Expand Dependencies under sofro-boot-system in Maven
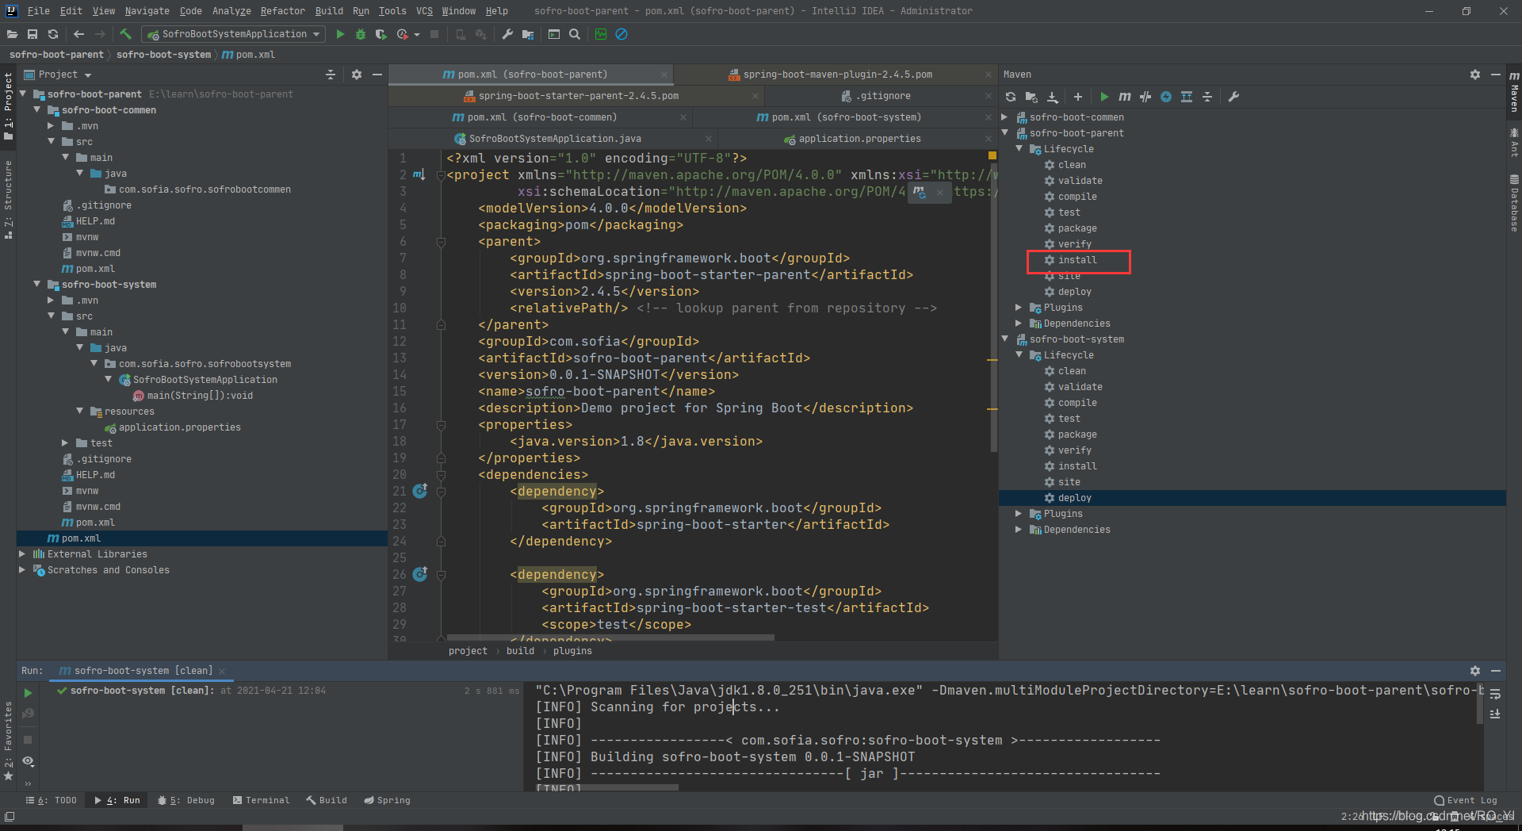 [x=1019, y=530]
